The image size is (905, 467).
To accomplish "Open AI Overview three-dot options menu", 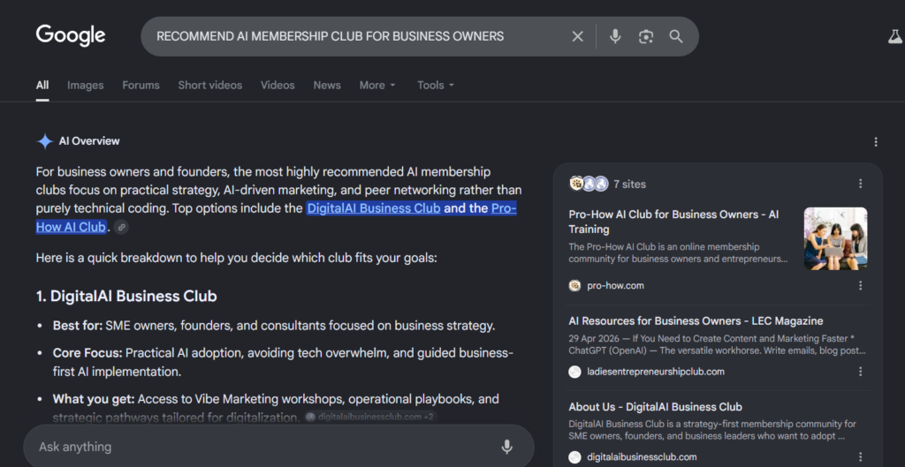I will (x=876, y=142).
